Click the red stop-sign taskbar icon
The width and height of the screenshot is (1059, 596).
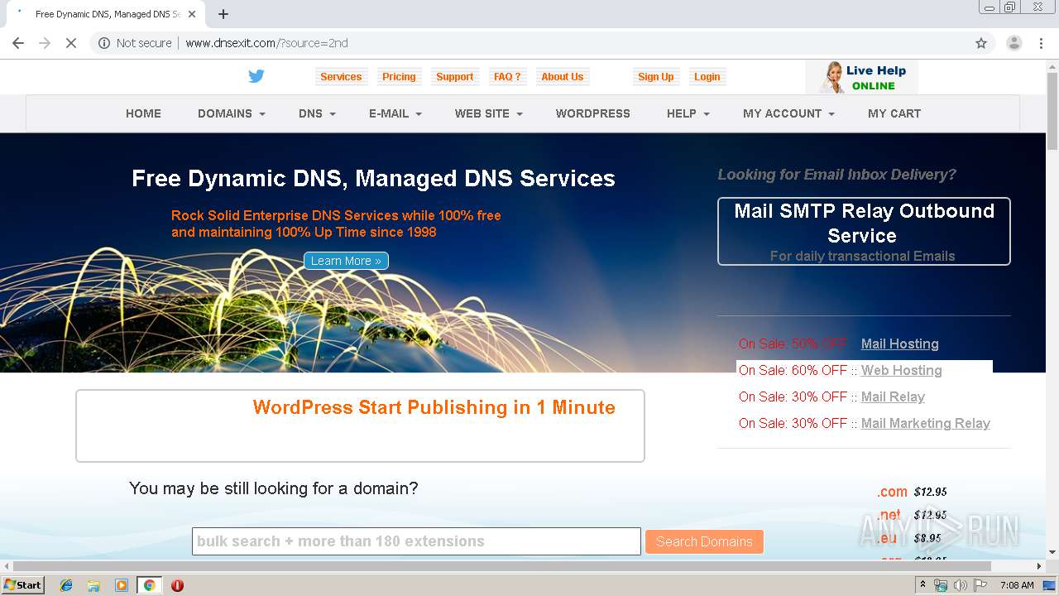(x=177, y=585)
